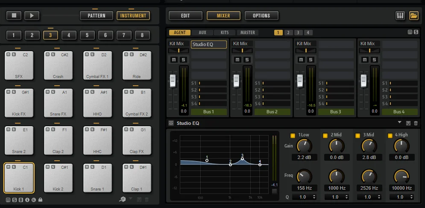Viewport: 425px width, 208px height.
Task: Click the Bus 1 volume fader
Action: pyautogui.click(x=173, y=81)
